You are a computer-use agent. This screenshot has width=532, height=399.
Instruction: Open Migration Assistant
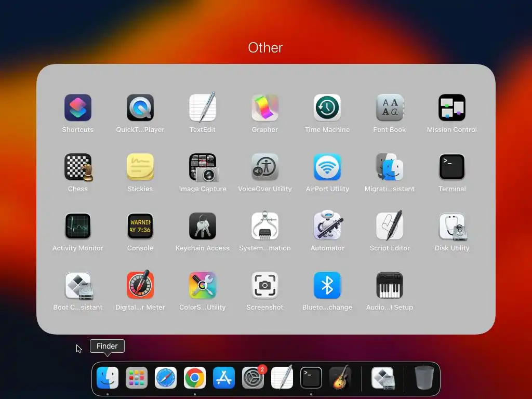(390, 167)
